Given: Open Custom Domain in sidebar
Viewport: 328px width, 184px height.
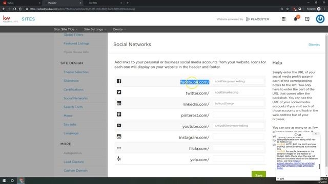Looking at the screenshot, I should 75,171.
